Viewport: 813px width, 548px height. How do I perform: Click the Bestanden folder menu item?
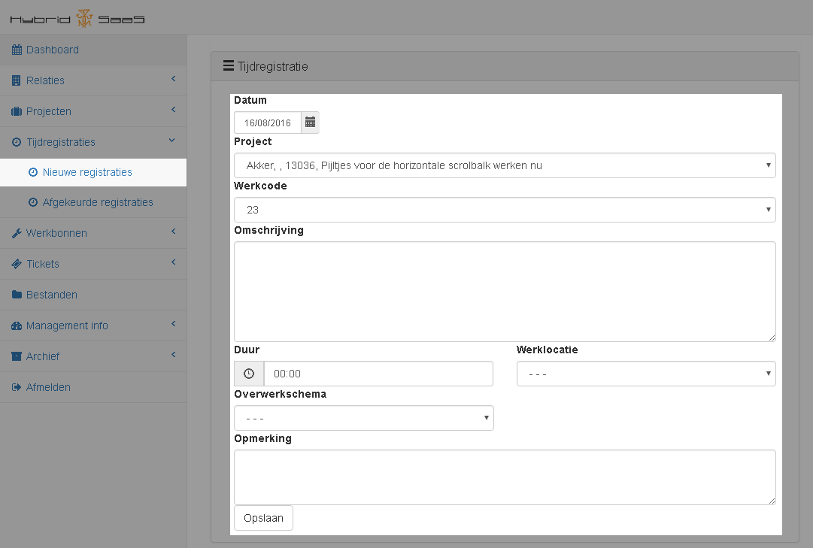51,295
